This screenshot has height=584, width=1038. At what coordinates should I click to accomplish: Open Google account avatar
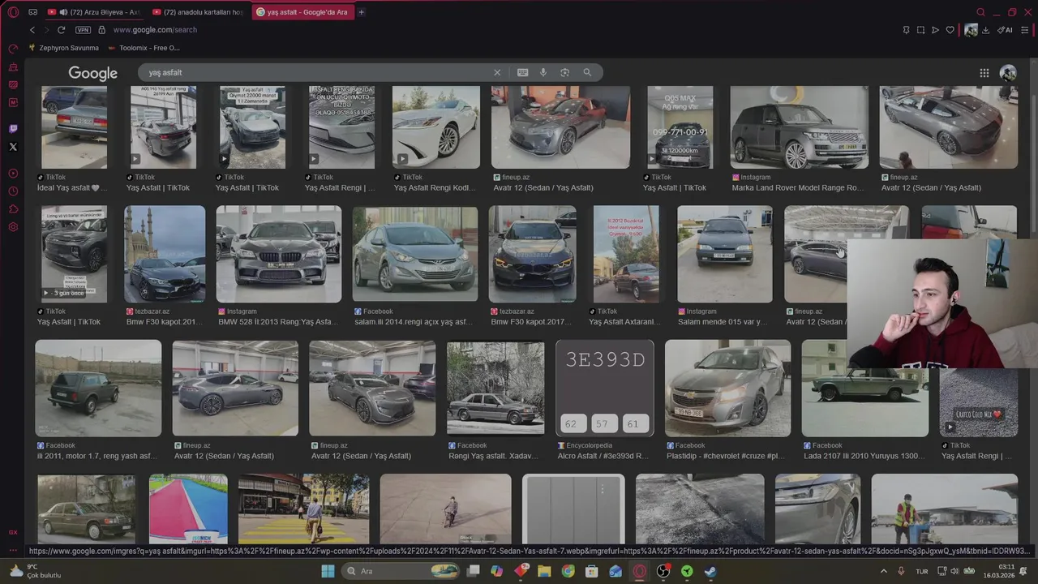tap(1008, 73)
